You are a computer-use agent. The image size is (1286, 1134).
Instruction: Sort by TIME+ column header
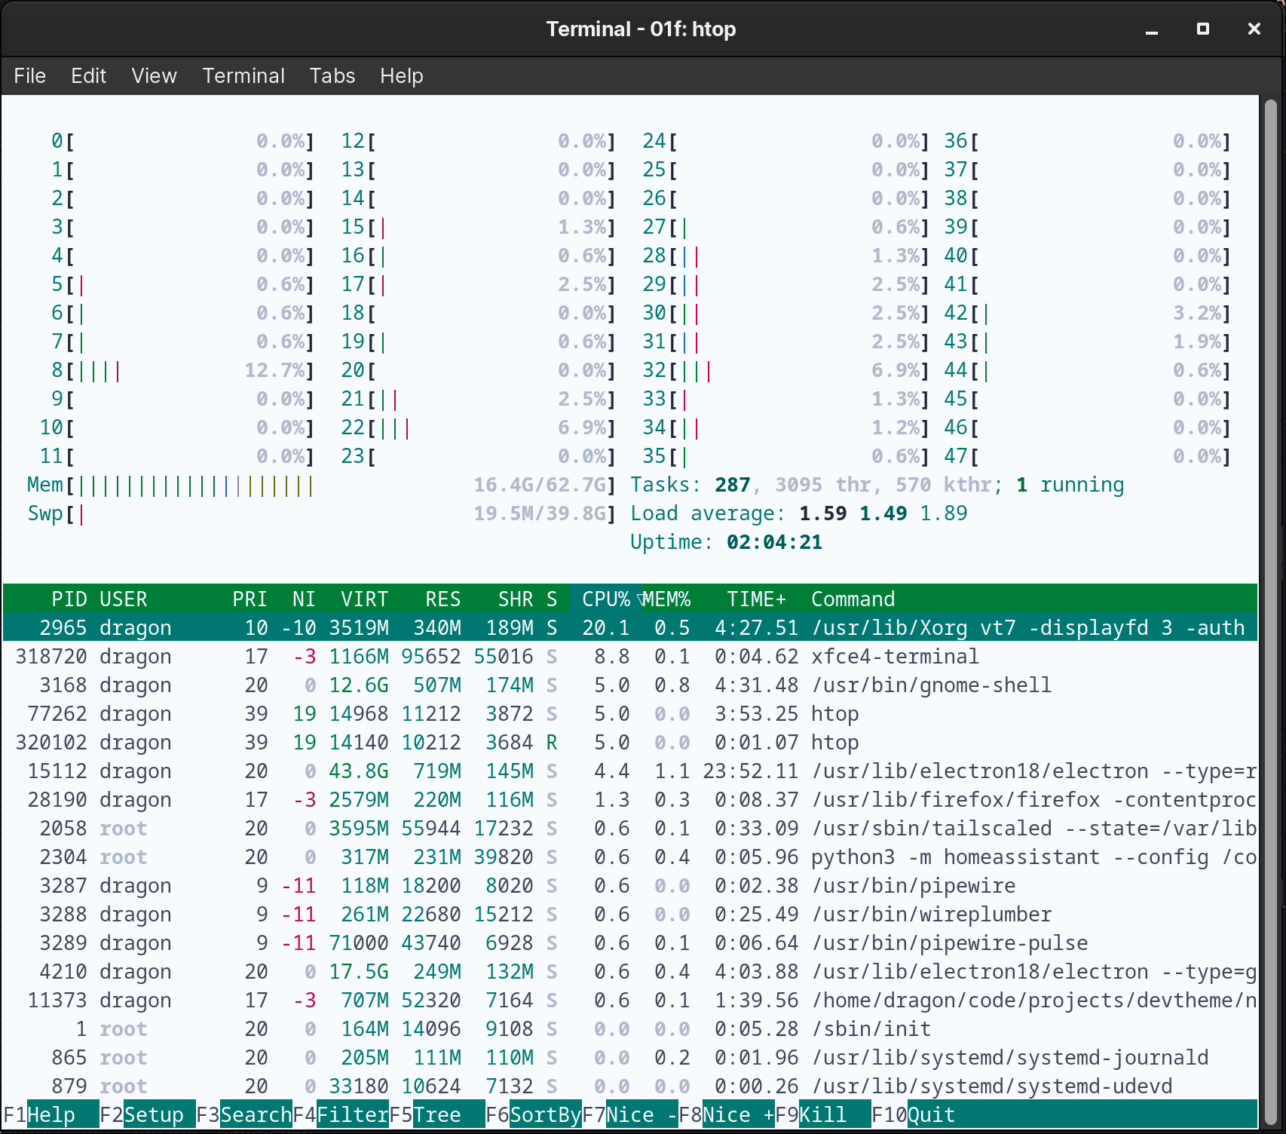[x=756, y=599]
